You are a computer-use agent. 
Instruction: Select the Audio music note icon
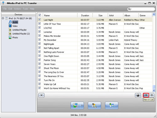coord(10,22)
